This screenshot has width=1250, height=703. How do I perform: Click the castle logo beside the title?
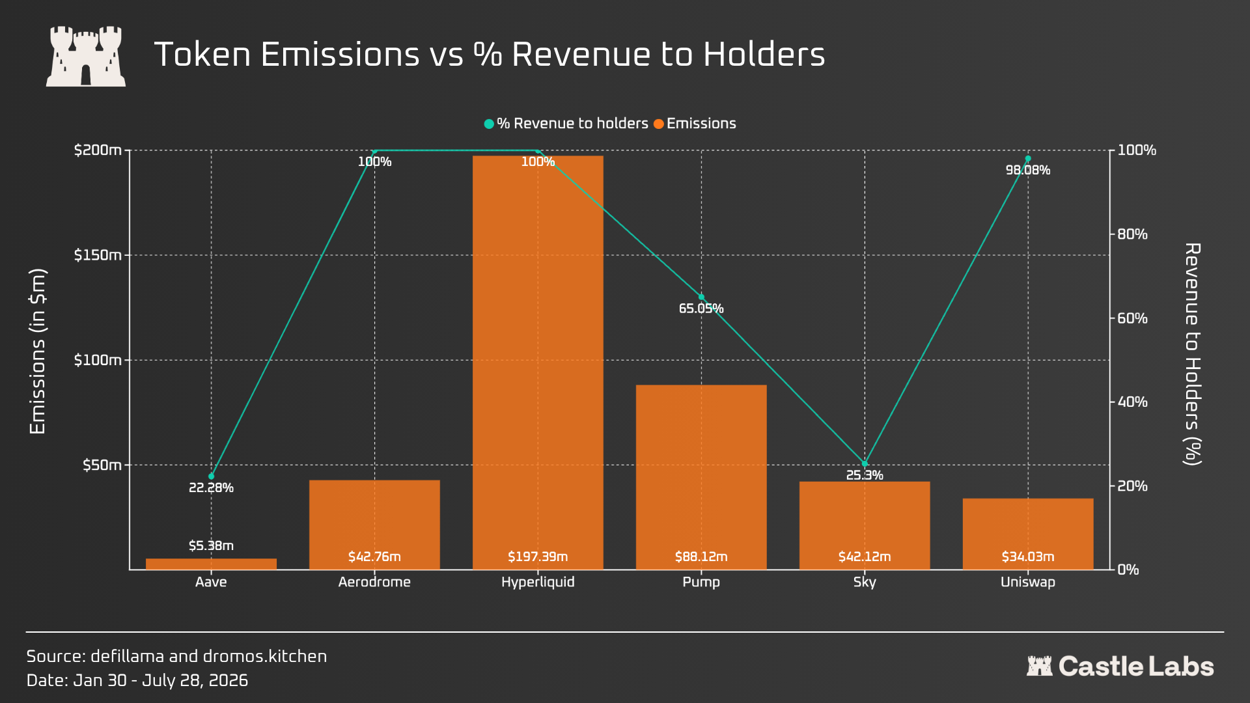pyautogui.click(x=86, y=56)
